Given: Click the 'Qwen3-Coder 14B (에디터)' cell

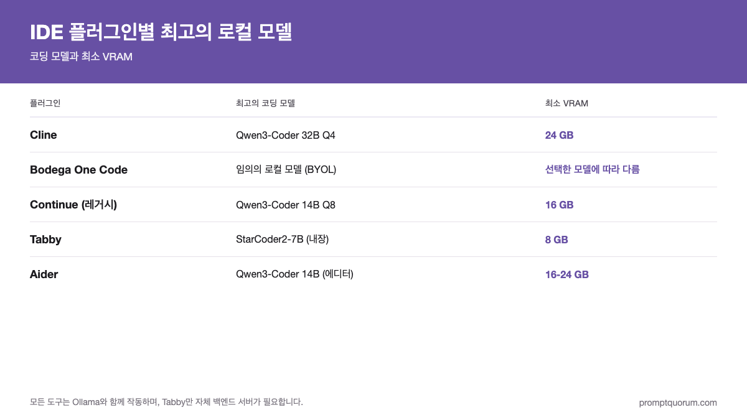Looking at the screenshot, I should [x=294, y=274].
